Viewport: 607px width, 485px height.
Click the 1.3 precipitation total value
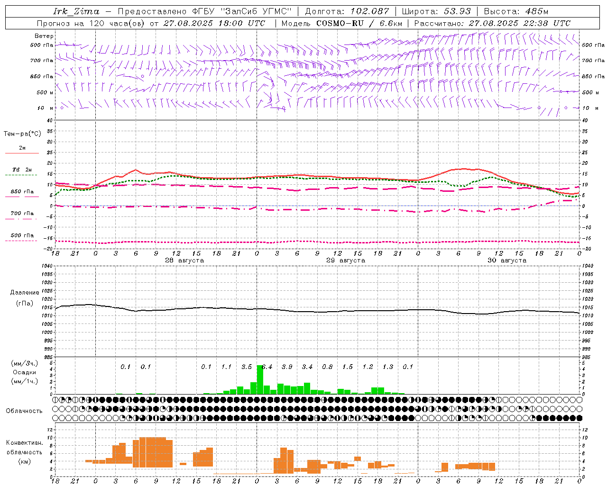388,367
